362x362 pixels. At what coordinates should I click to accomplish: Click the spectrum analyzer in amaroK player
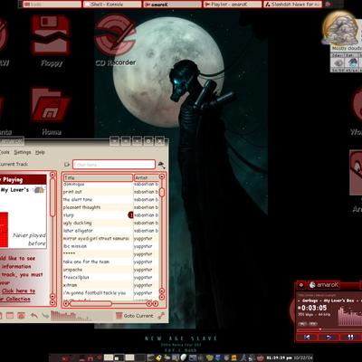click(x=349, y=316)
